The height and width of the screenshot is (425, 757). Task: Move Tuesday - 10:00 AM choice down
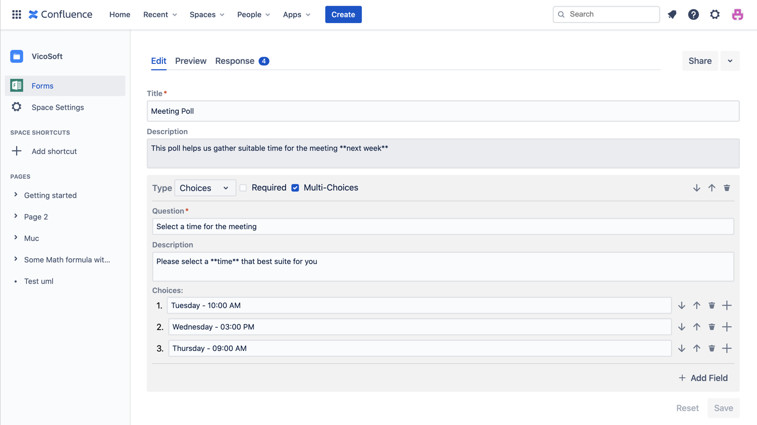681,306
